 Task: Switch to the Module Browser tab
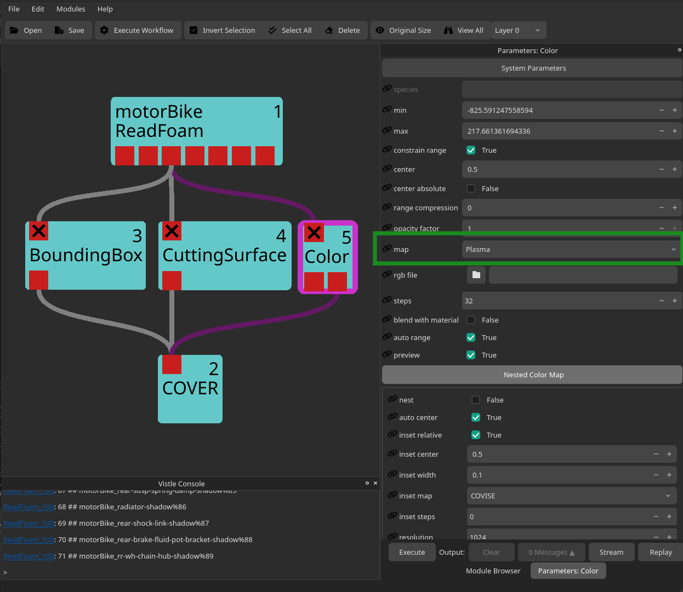(493, 571)
